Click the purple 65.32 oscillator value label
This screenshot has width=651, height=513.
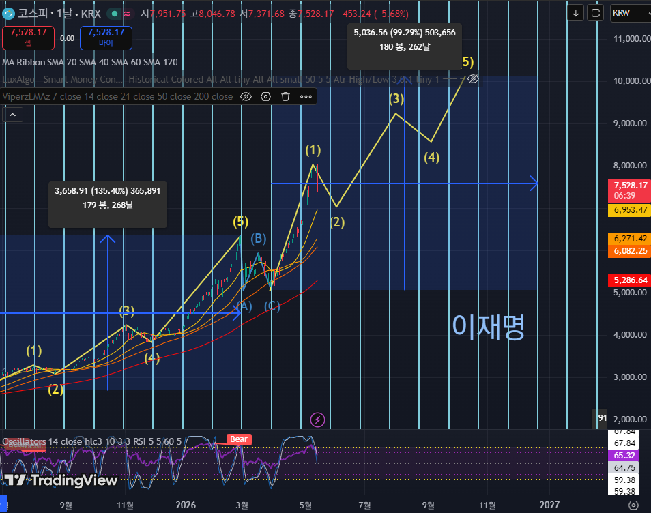624,455
